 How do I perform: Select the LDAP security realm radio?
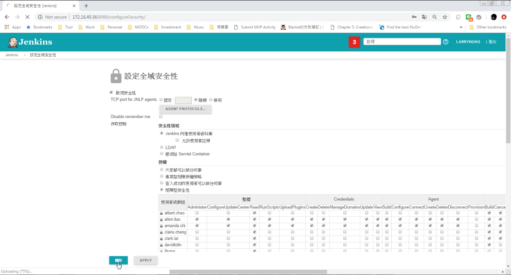coord(162,147)
